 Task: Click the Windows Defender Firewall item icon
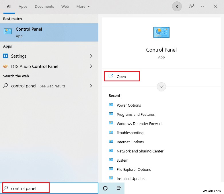pyautogui.click(x=111, y=123)
